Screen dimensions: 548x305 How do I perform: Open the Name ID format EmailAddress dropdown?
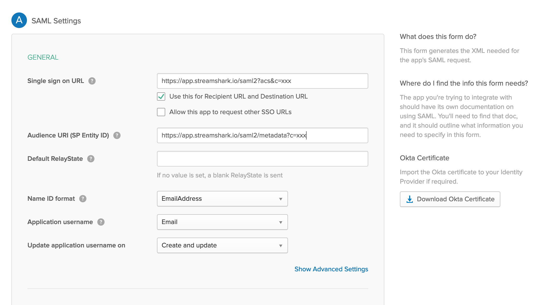pos(222,199)
